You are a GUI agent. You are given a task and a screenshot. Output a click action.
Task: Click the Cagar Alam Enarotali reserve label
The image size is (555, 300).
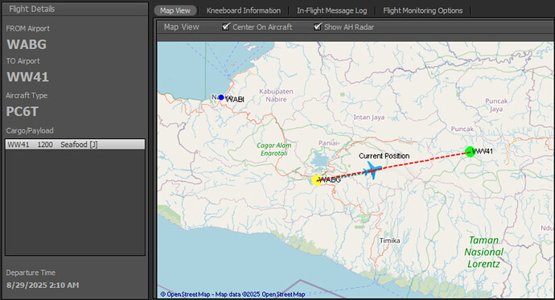(x=274, y=150)
